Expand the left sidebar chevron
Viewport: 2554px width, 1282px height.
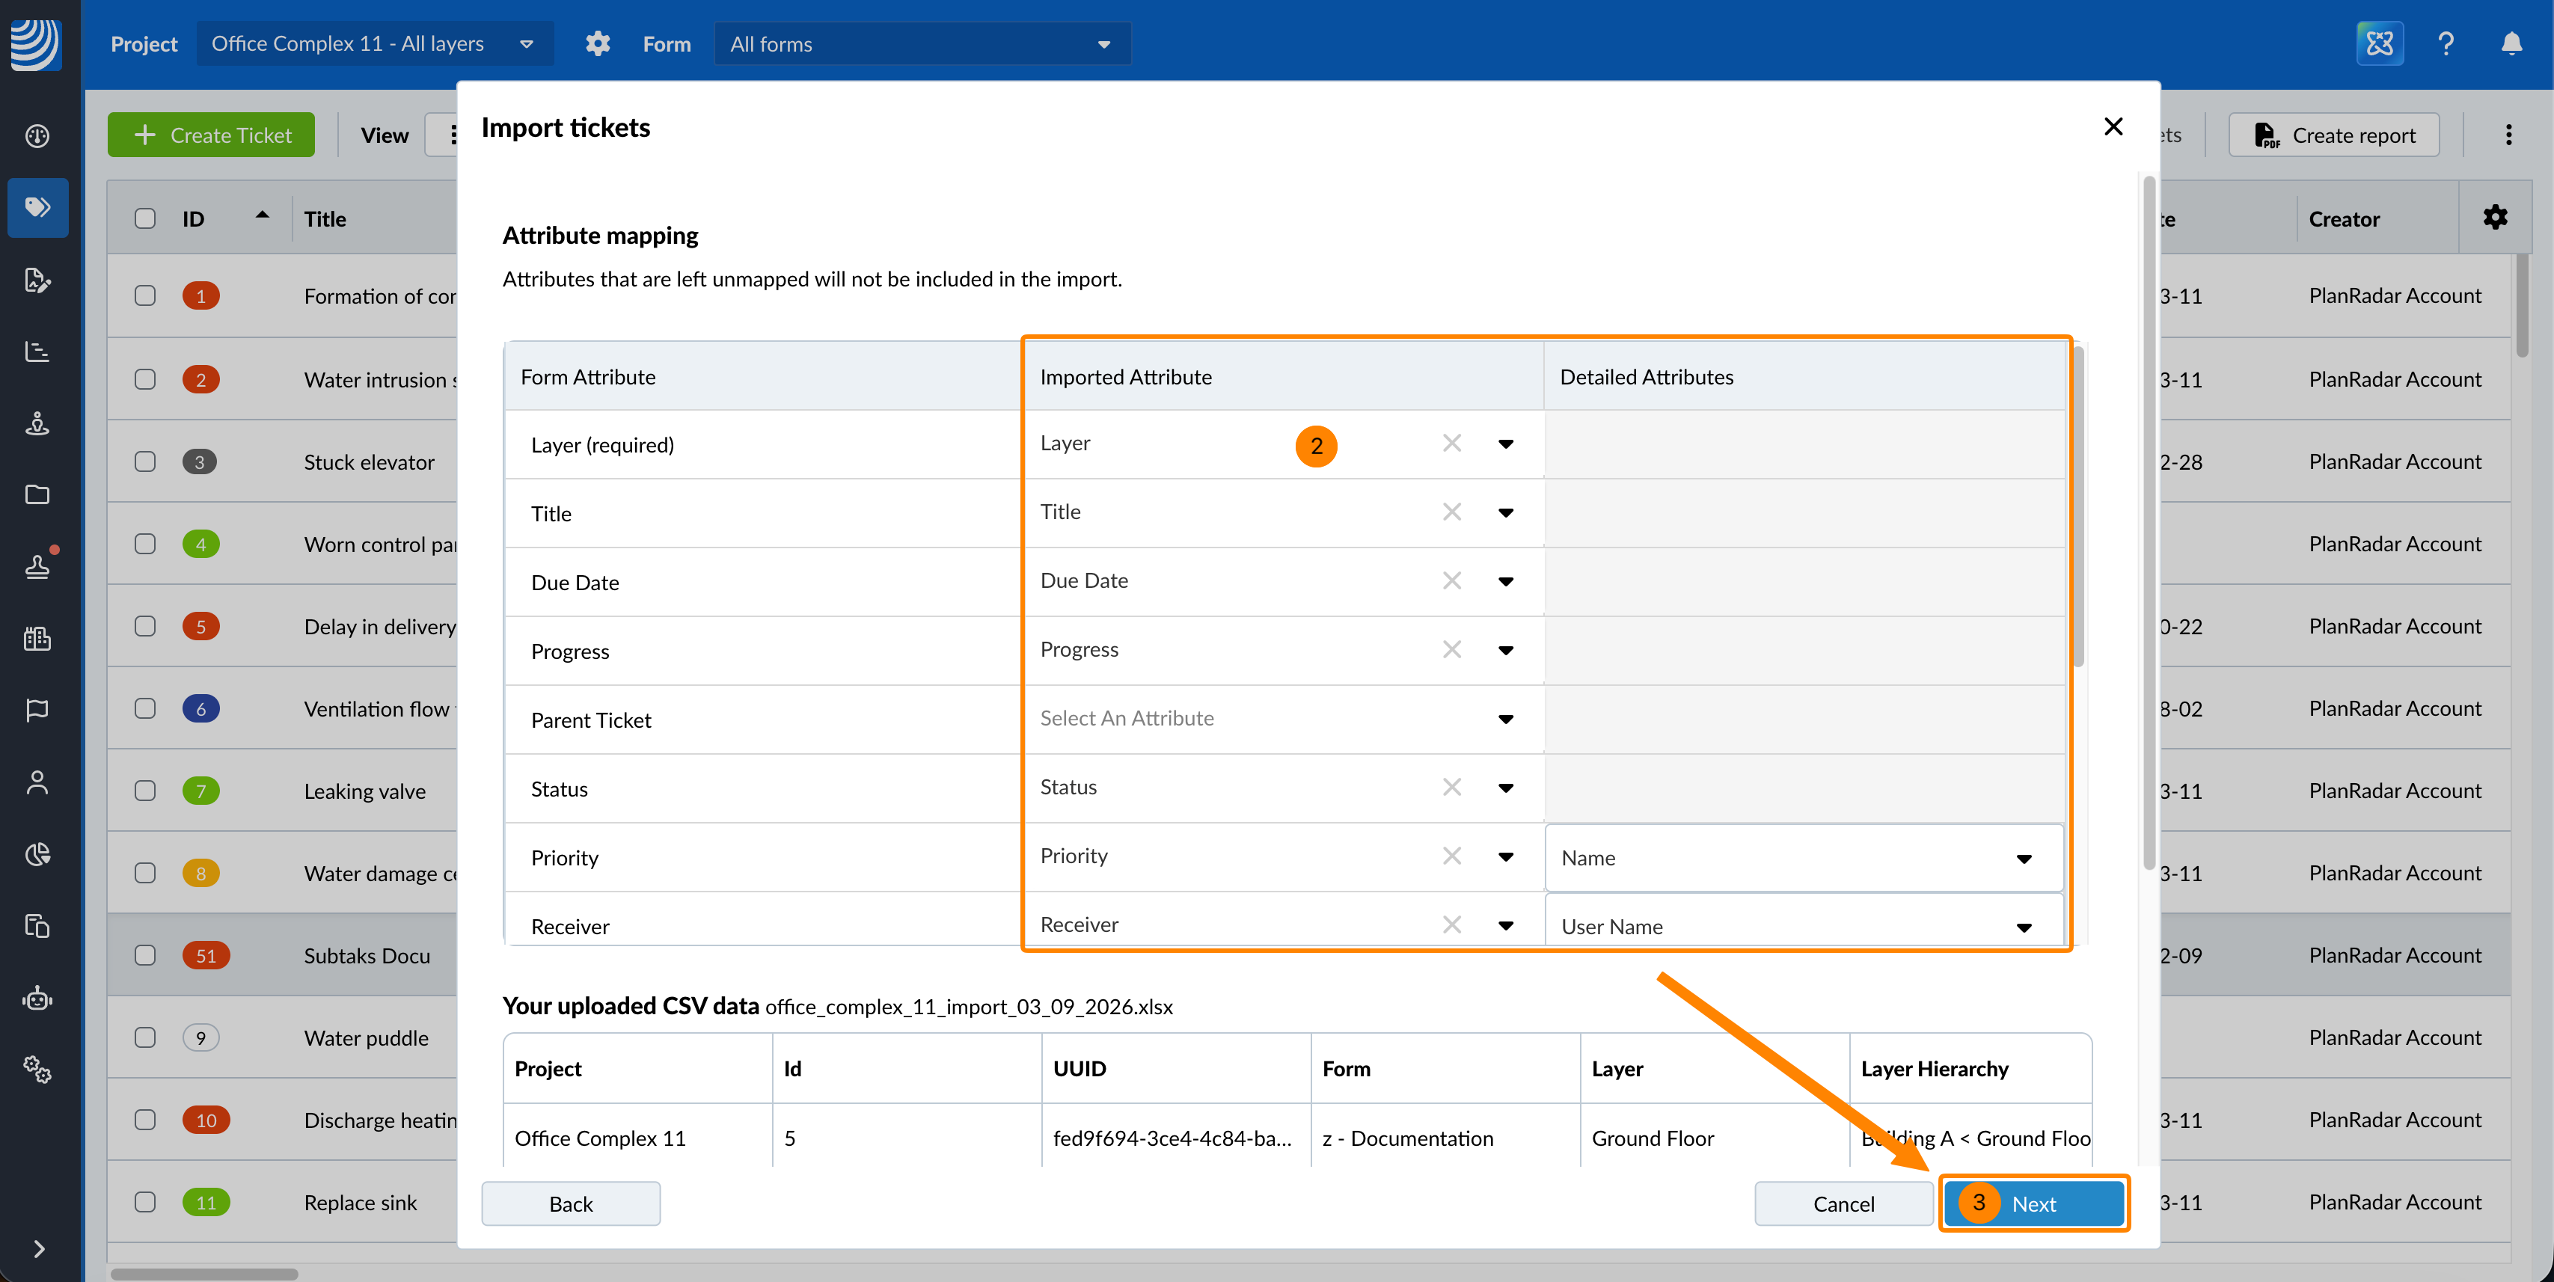tap(37, 1248)
